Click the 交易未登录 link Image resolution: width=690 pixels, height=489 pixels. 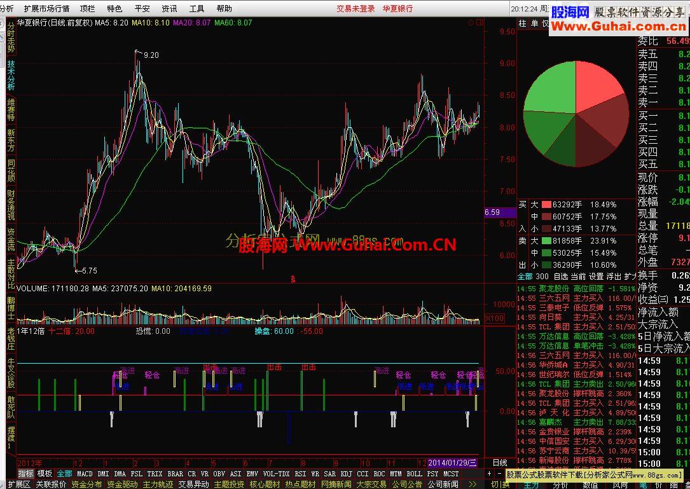pyautogui.click(x=355, y=8)
